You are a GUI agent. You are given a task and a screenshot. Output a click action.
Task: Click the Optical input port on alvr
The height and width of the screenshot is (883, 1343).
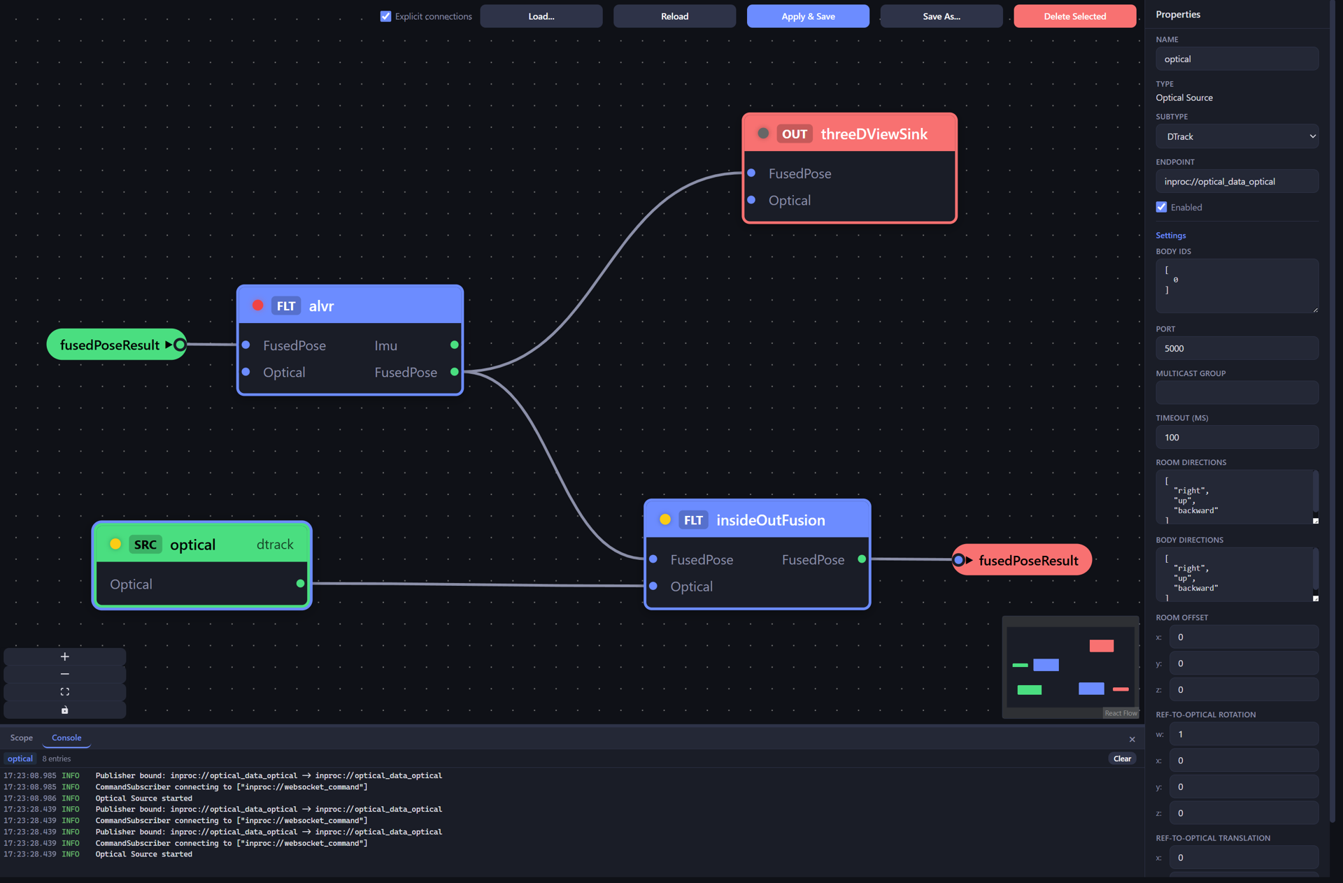[246, 372]
